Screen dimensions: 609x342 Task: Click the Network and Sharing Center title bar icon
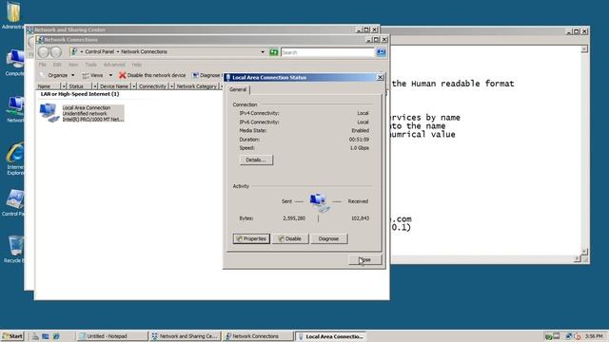tap(29, 29)
